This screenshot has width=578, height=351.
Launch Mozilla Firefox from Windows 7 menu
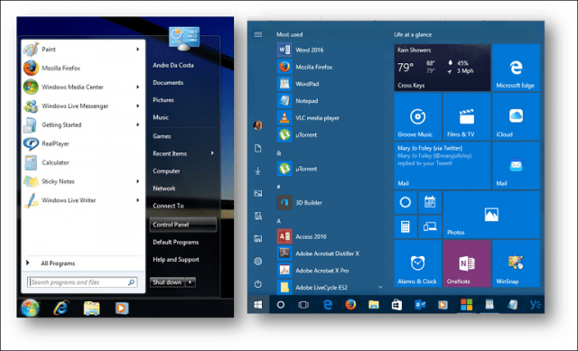[x=83, y=69]
